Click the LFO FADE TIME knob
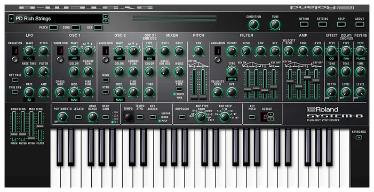 [29, 71]
